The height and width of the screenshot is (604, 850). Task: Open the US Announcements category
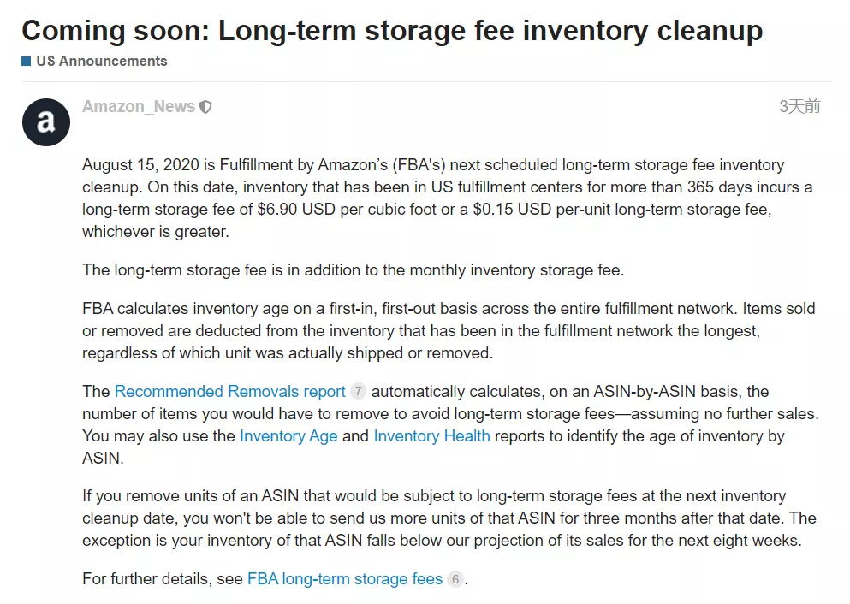(101, 62)
